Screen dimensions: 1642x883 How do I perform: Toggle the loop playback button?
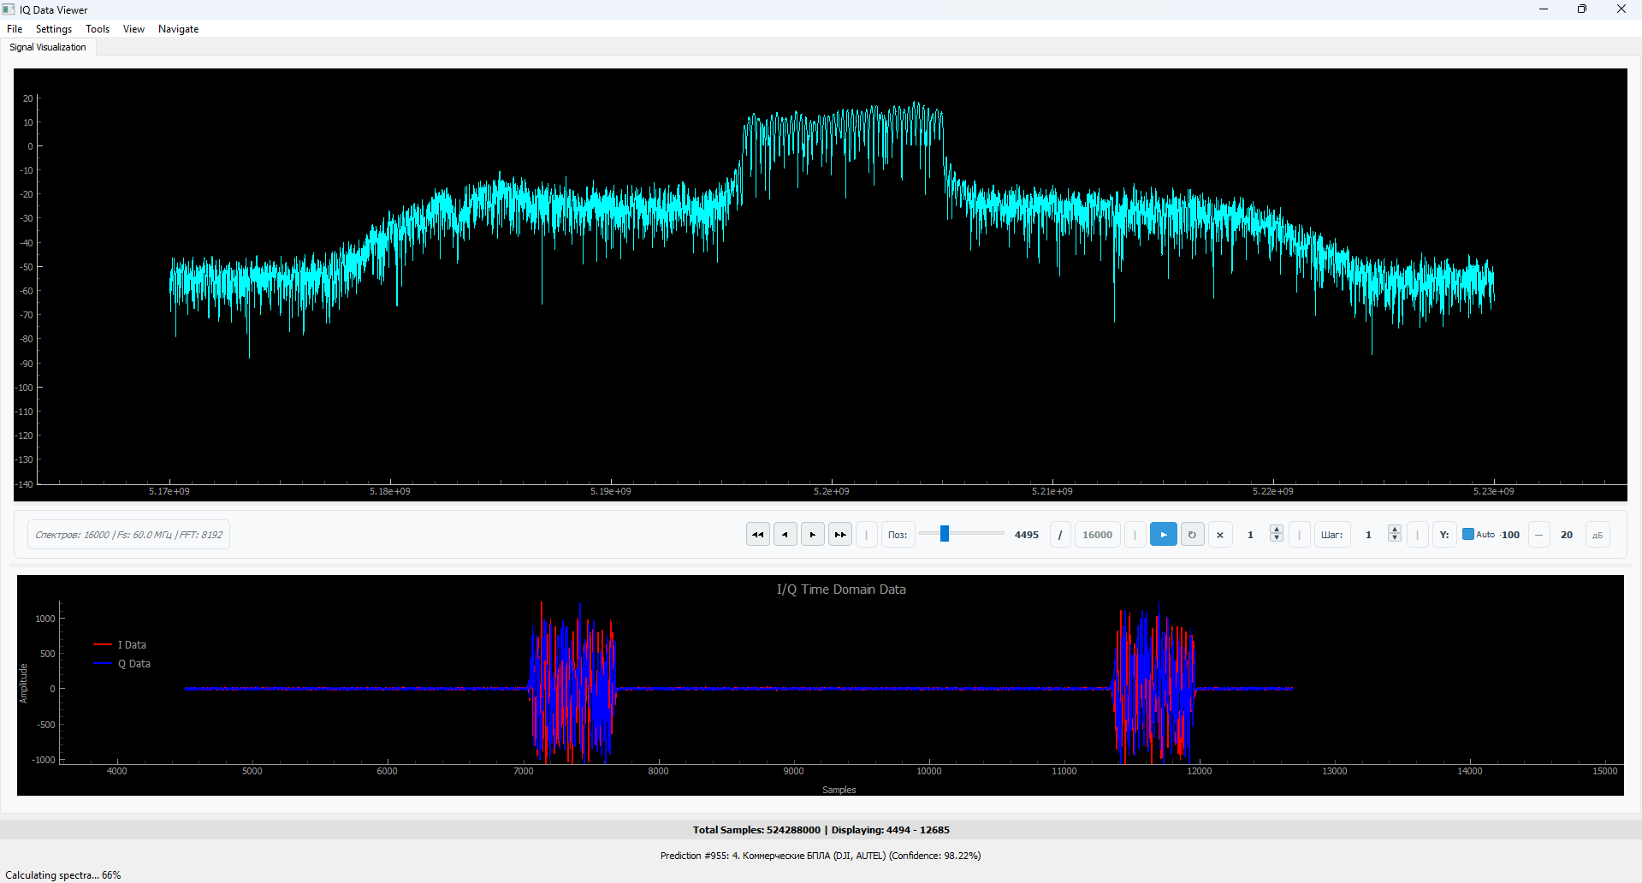(x=1192, y=535)
